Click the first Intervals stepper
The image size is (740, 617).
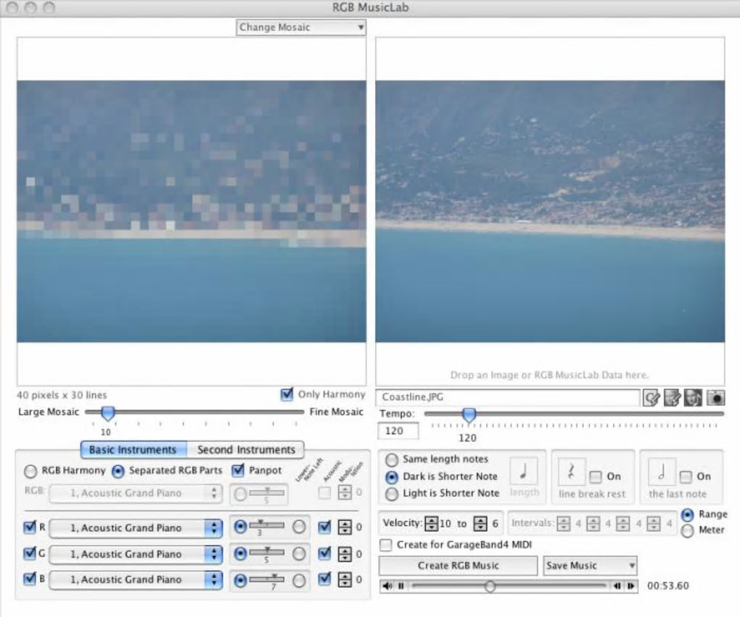[x=564, y=523]
